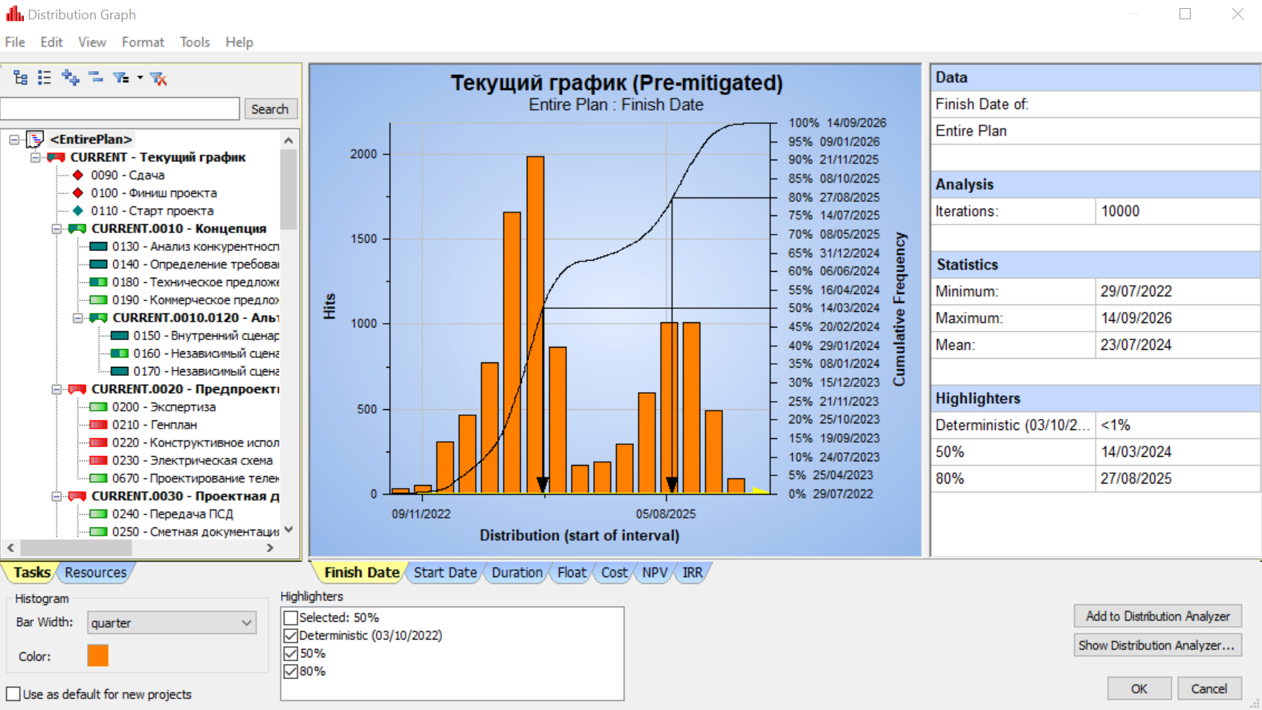Viewport: 1262px width, 710px height.
Task: Uncheck the Deterministic (03/10/2022) highlighter
Action: click(x=291, y=636)
